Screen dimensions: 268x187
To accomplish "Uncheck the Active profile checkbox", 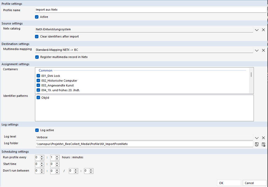I will pyautogui.click(x=37, y=17).
